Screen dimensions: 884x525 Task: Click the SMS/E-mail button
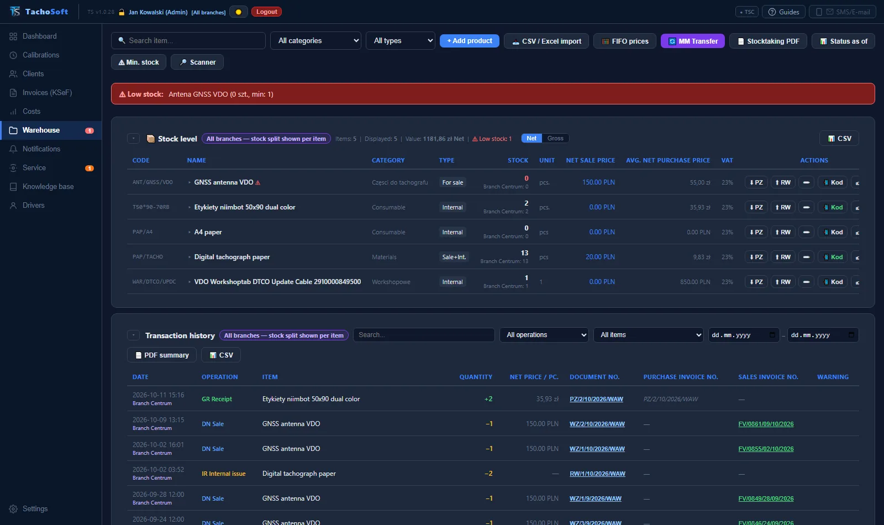[x=843, y=12]
